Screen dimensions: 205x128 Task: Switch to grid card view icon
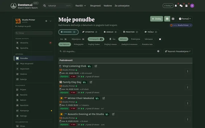173,19
